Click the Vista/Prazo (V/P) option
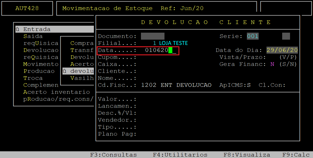The height and width of the screenshot is (158, 313). point(288,57)
